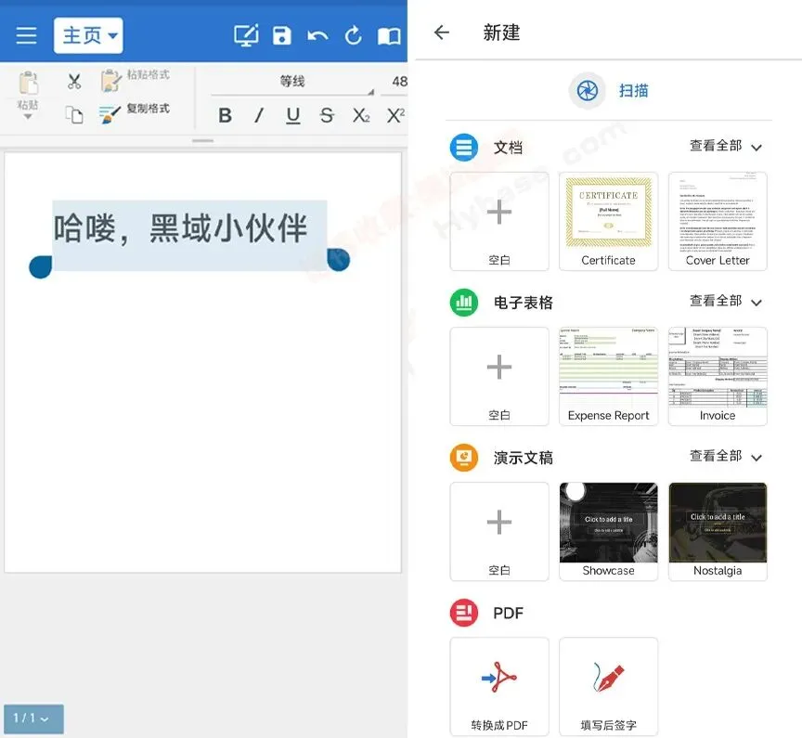The height and width of the screenshot is (738, 802).
Task: Toggle superscript formatting
Action: (395, 115)
